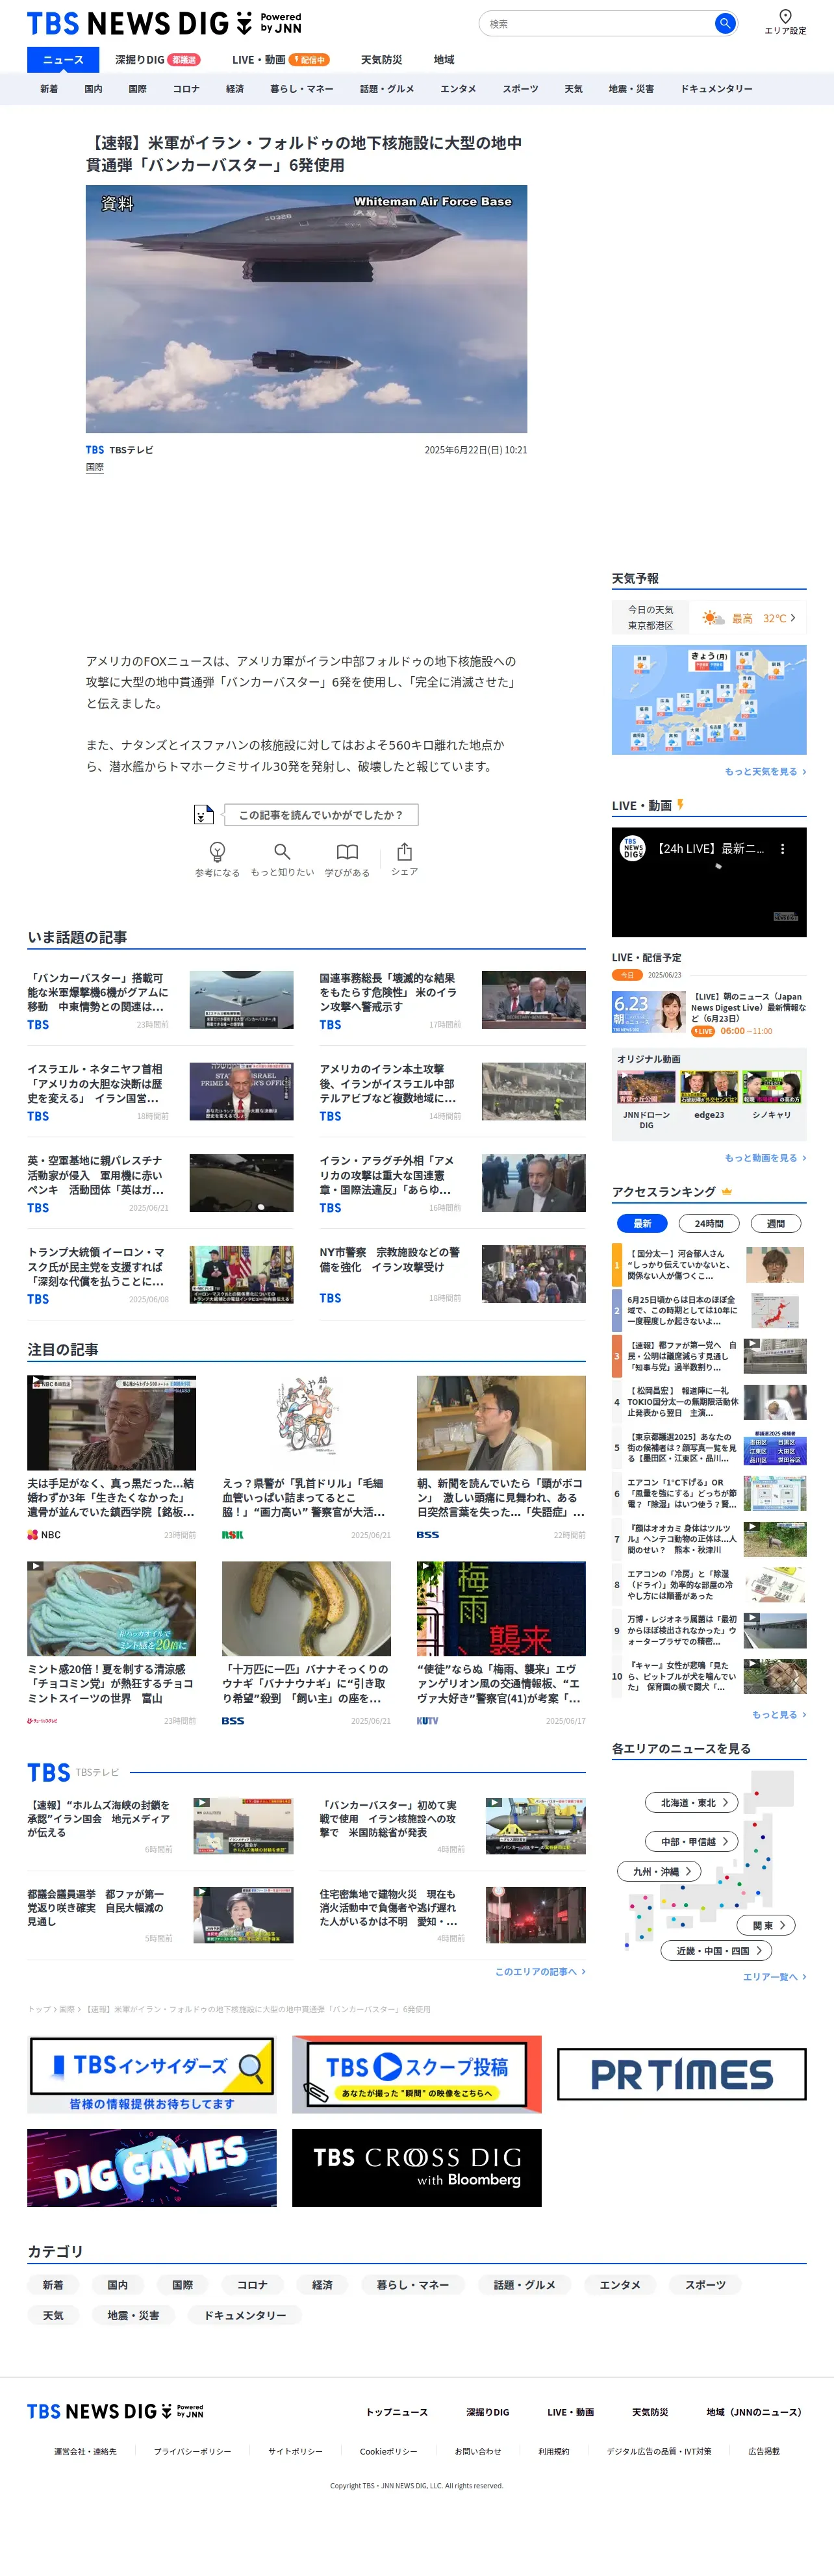834x2576 pixels.
Task: Select 経済 in the sub navigation bar
Action: pyautogui.click(x=235, y=89)
